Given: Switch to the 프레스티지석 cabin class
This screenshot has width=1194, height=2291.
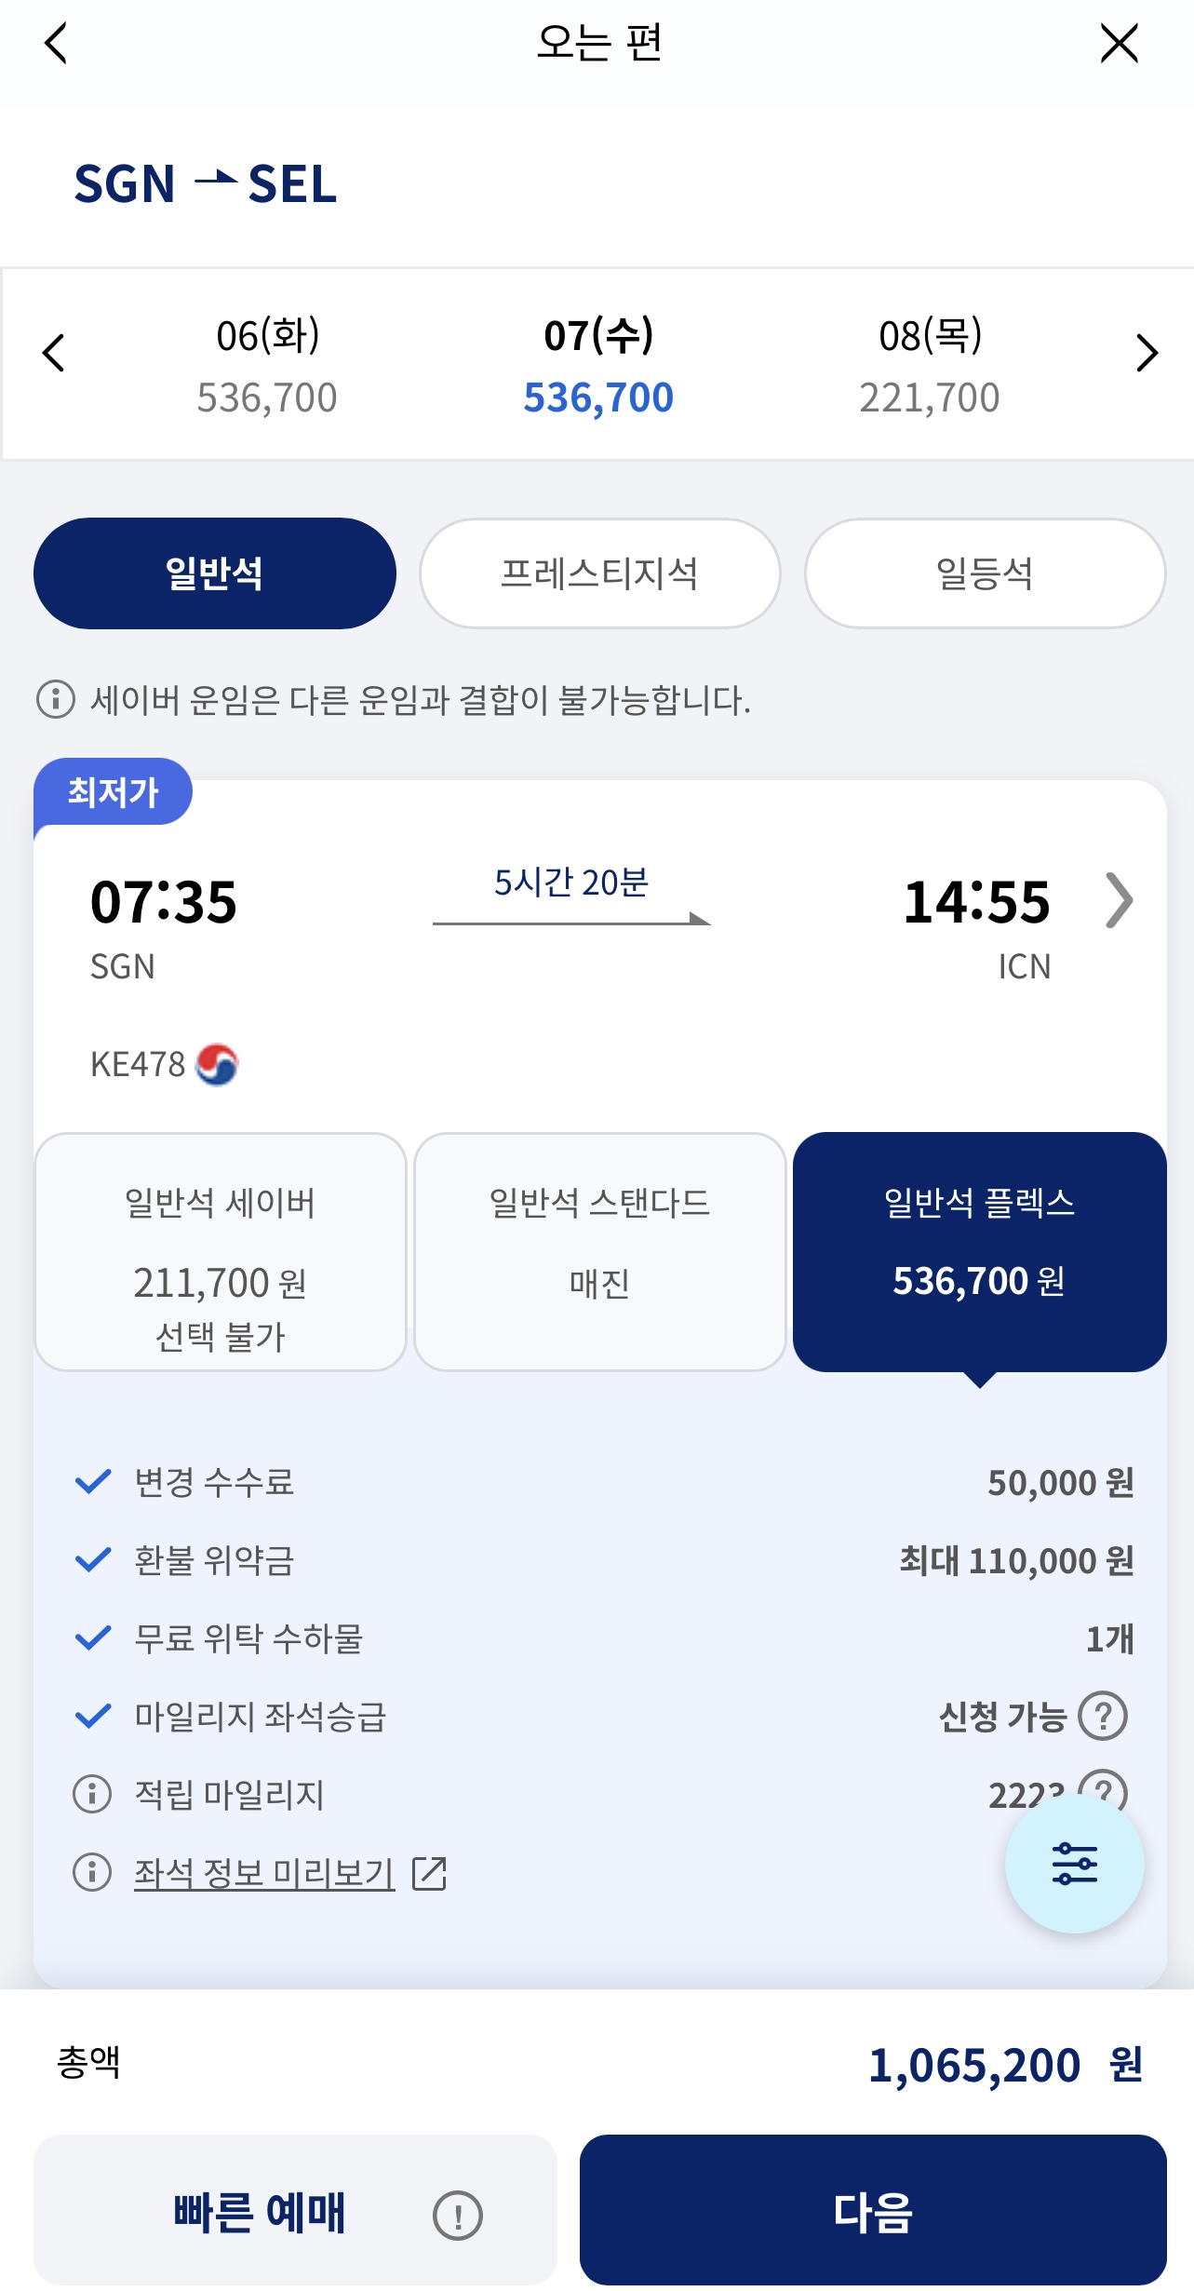Looking at the screenshot, I should point(599,573).
